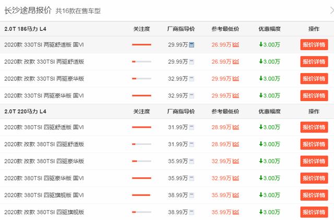The height and width of the screenshot is (220, 334).
Task: Open calculator icon for 380TSI 四驱舒适版 国VI
Action: tap(192, 127)
